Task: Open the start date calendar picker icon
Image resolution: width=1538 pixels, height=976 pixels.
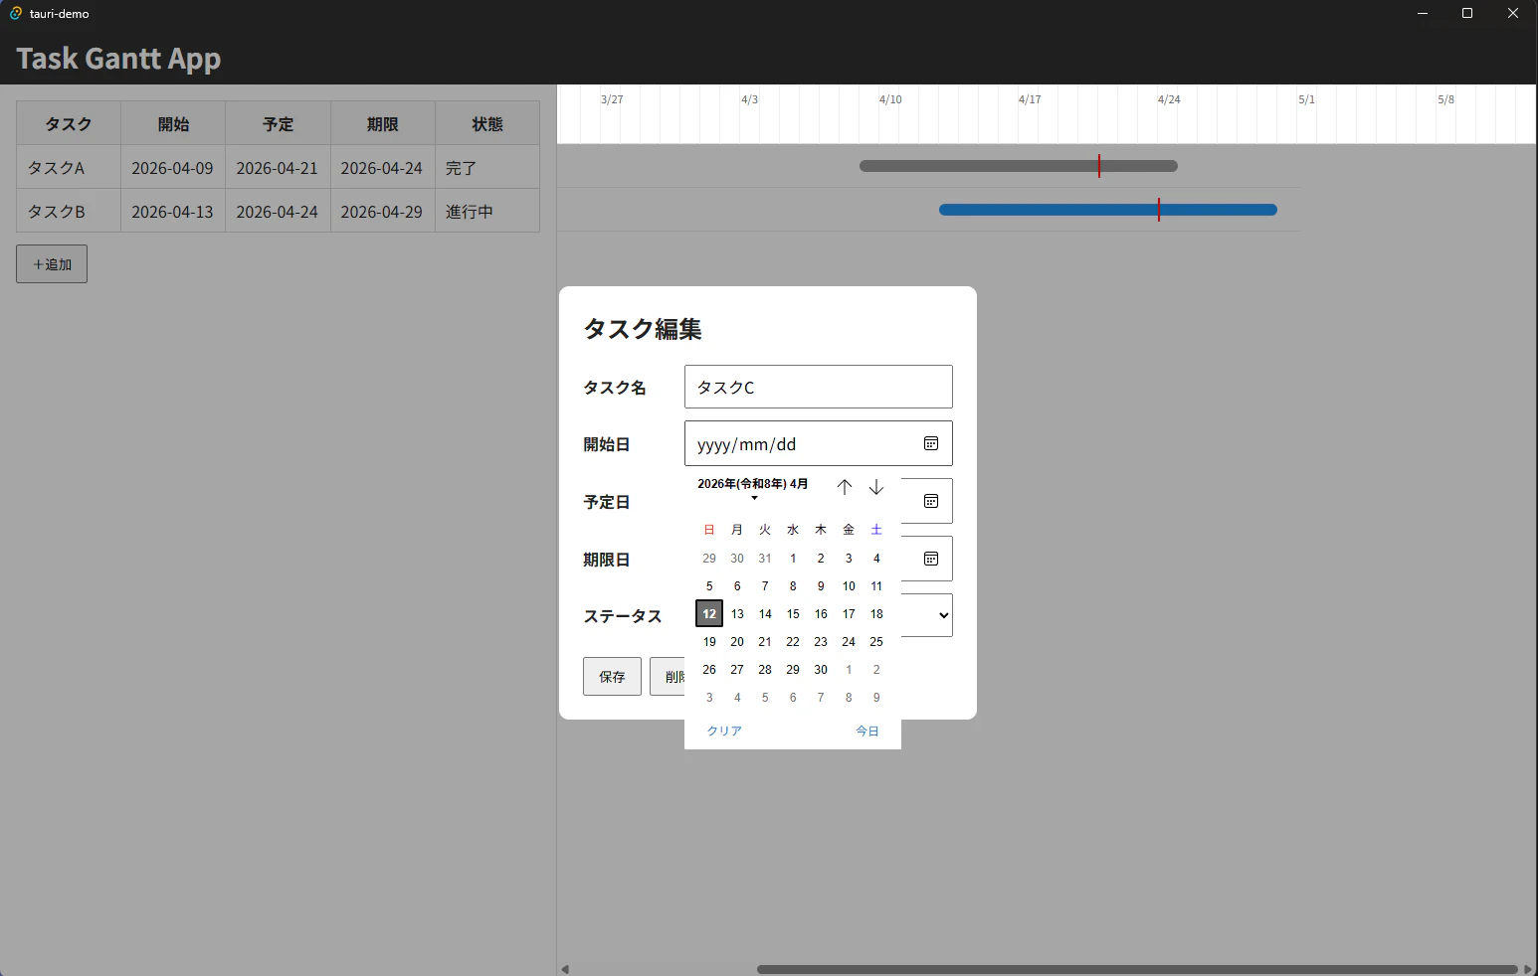Action: point(931,443)
